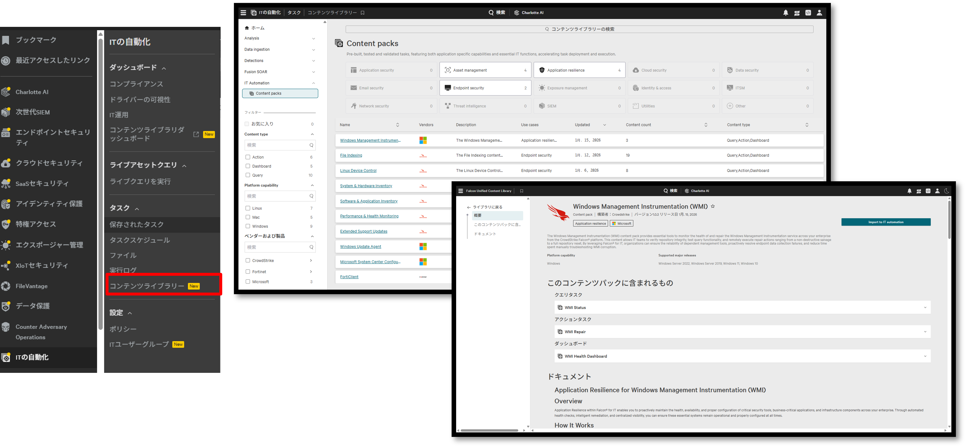Click the bookmark icon next to コンテンツライブラリー breadcrumb
The height and width of the screenshot is (446, 965).
(x=362, y=13)
